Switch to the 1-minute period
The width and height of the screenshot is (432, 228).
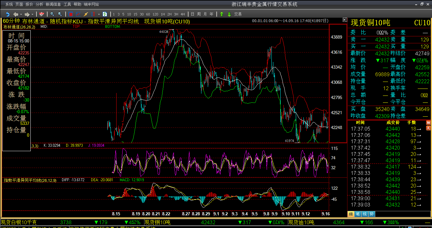click(114, 14)
